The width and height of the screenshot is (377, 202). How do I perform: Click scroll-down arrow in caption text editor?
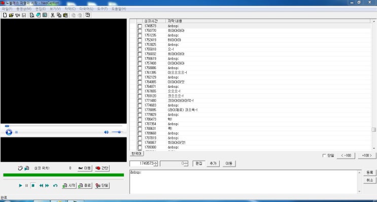(x=359, y=191)
